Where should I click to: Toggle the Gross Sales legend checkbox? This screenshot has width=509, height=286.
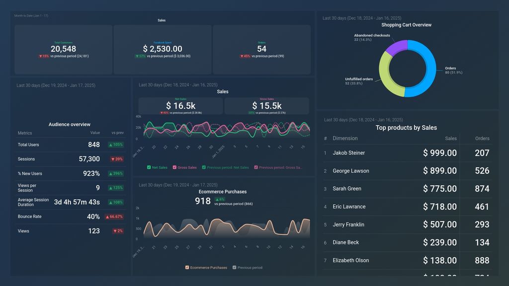tap(174, 167)
